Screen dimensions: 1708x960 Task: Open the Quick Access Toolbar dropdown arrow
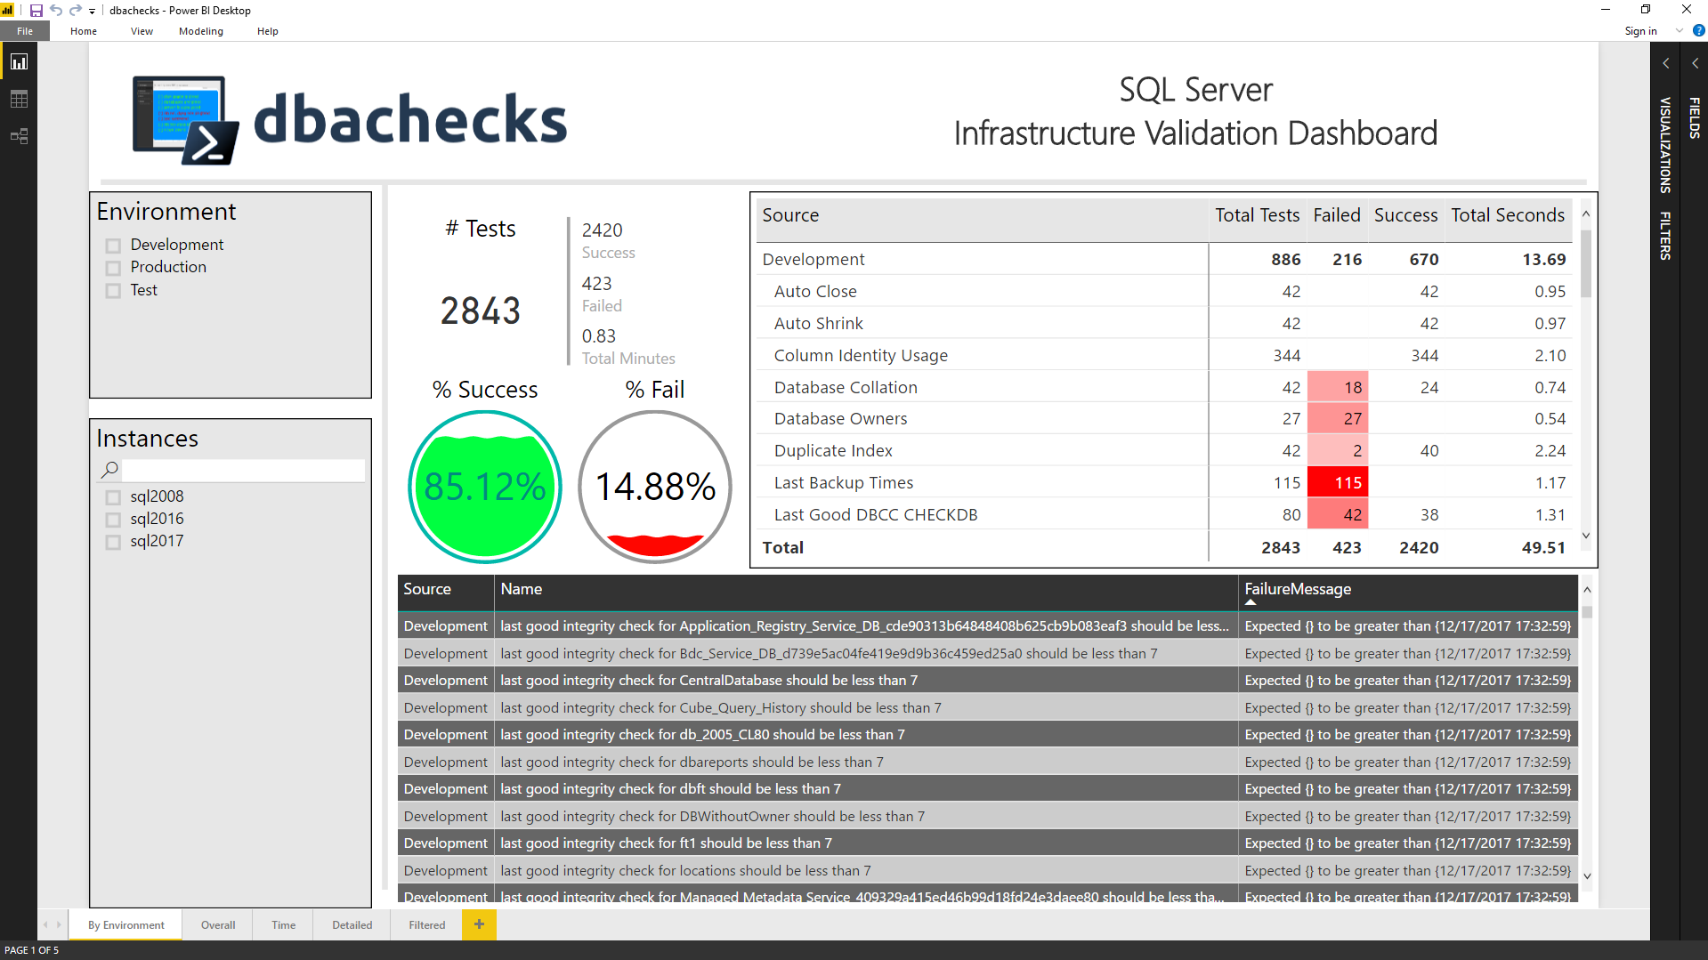pos(92,12)
